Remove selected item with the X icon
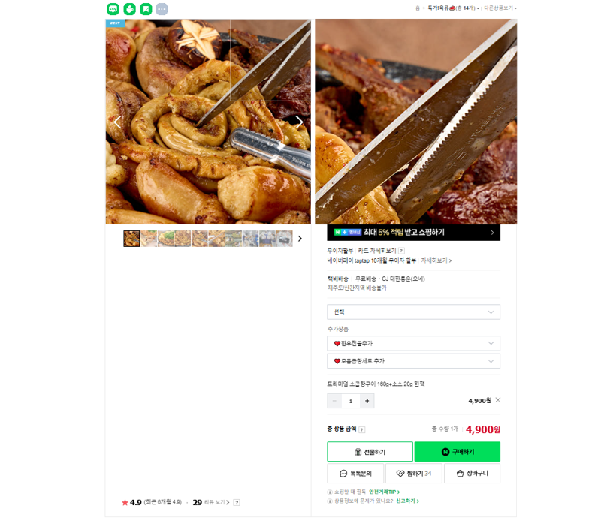 pyautogui.click(x=498, y=400)
